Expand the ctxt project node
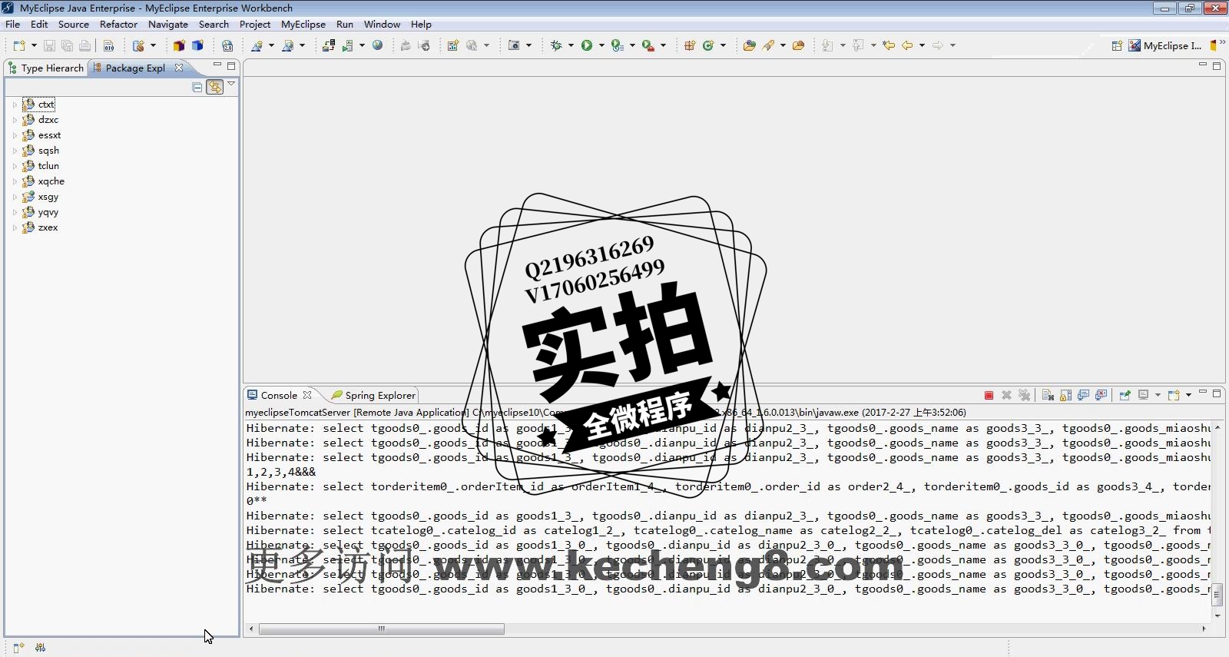 coord(15,105)
